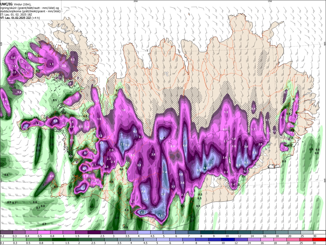326x245 pixels.
Task: Pick the red-pink rain swatch labeled 25
Action: coord(306,240)
